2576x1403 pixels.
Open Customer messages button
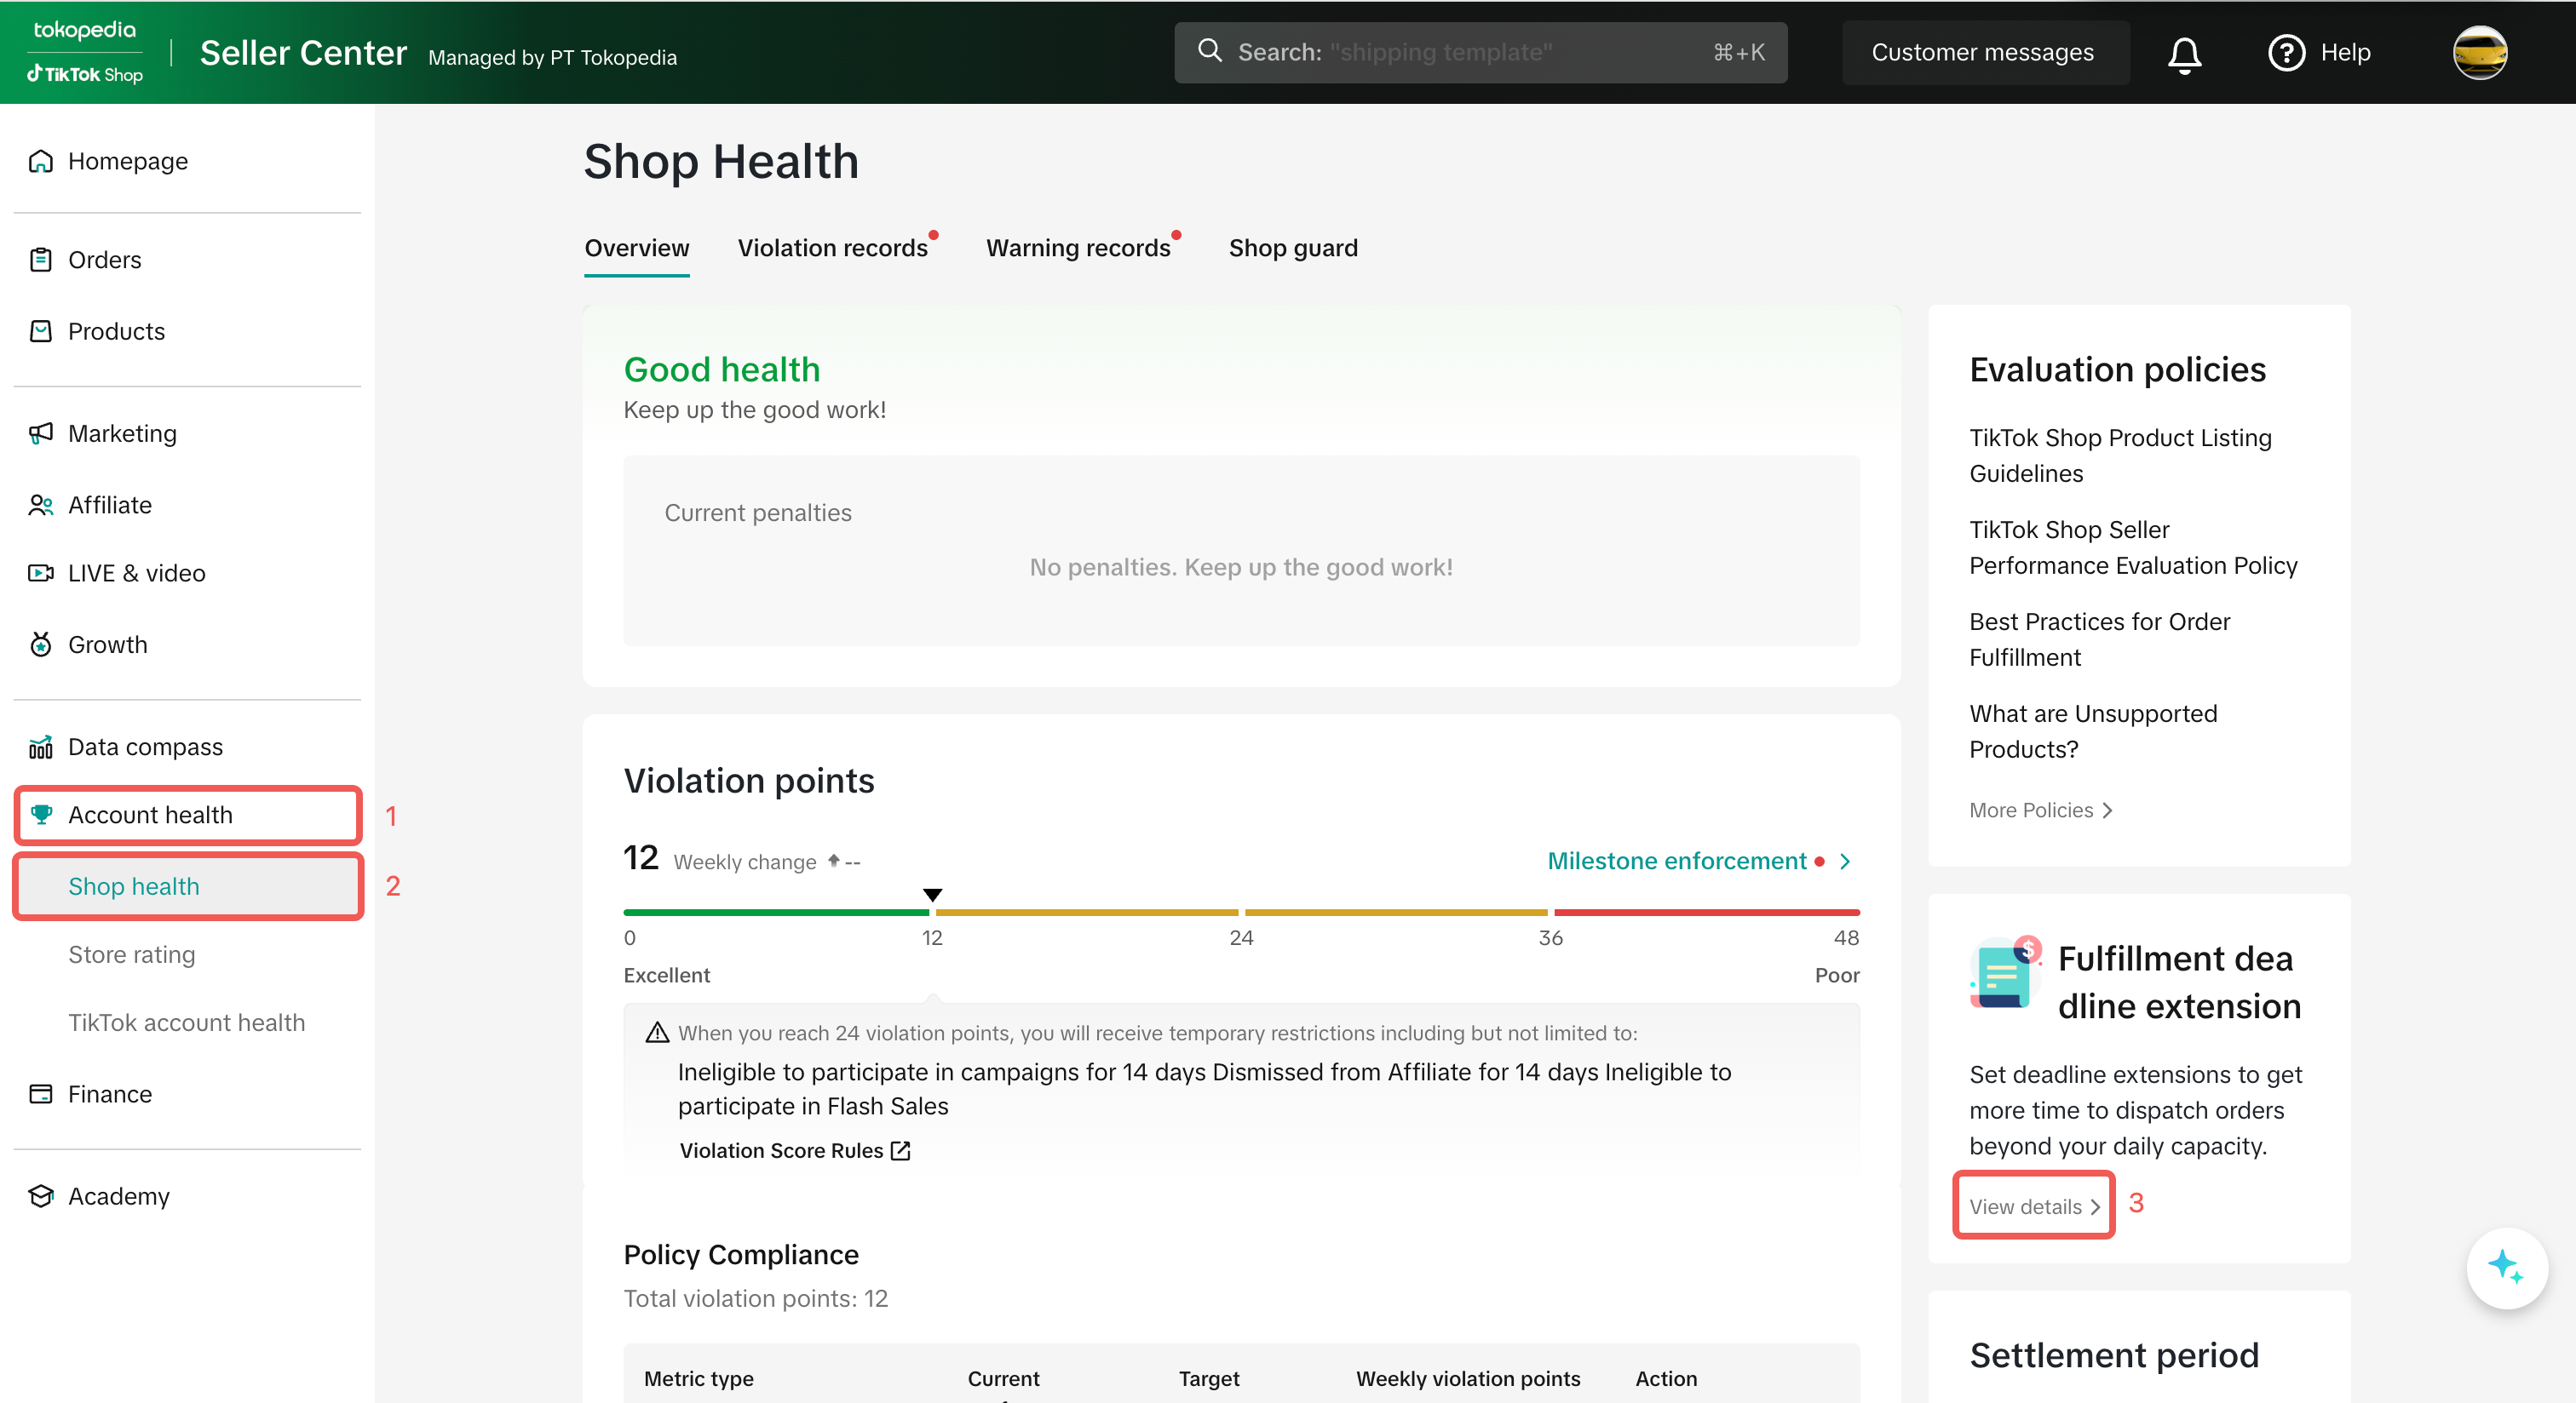tap(1982, 53)
